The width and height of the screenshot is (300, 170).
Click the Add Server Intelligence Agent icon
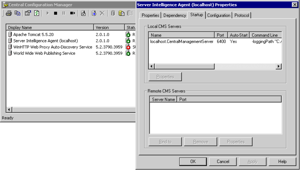[x=94, y=13]
